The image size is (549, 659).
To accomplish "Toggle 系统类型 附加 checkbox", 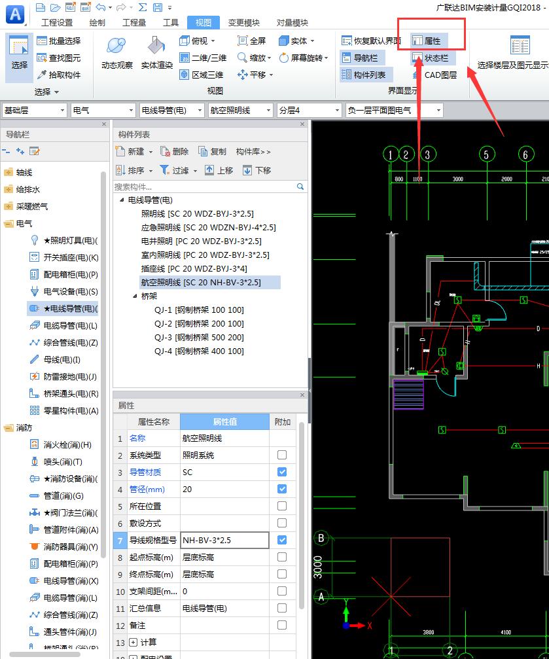I will 282,455.
